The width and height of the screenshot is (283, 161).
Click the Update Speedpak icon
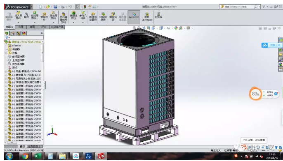point(147,17)
